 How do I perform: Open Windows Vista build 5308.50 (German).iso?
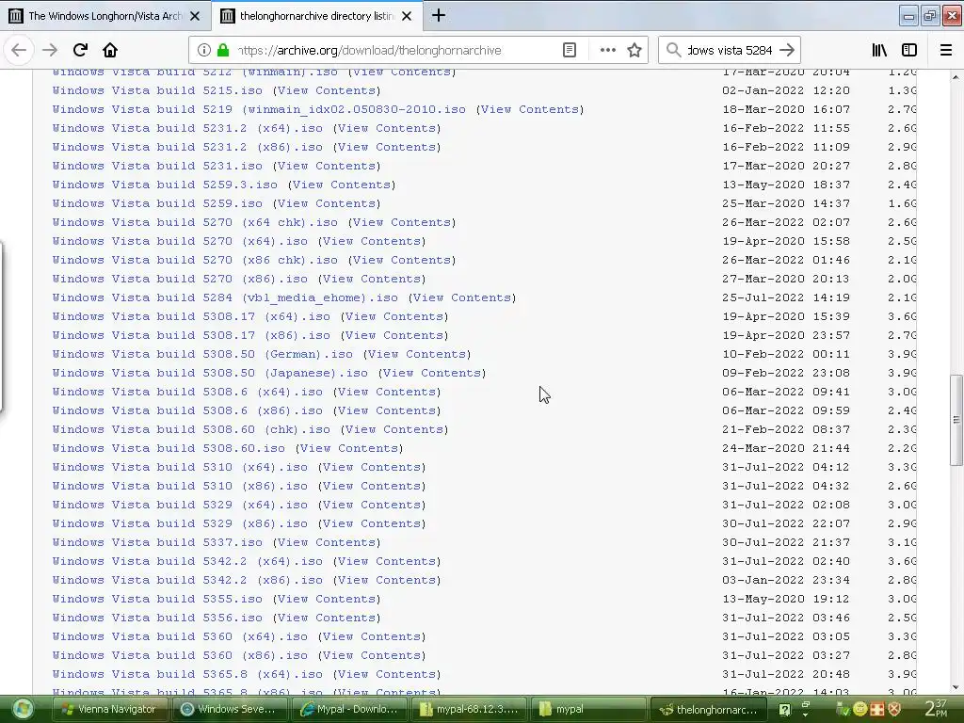[202, 354]
